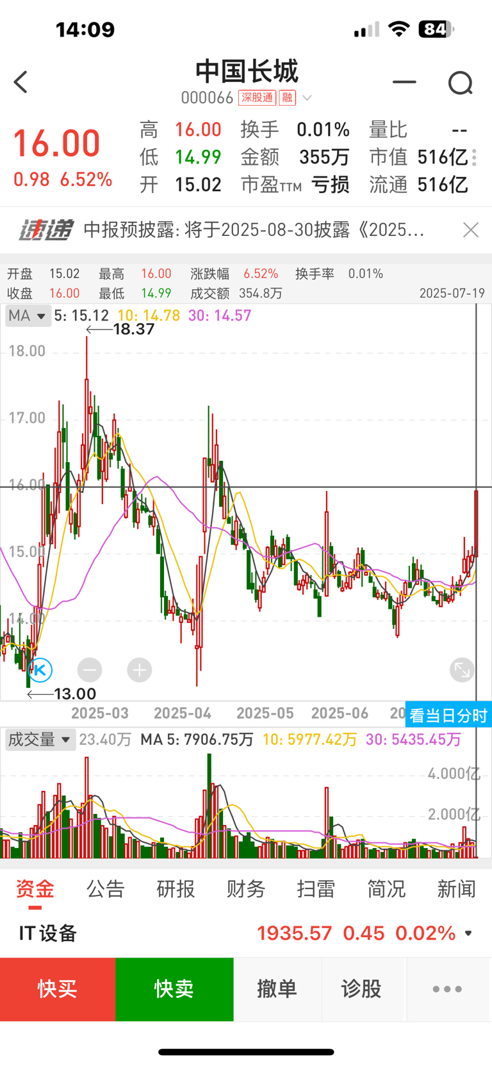Tap the back arrow icon
The image size is (492, 1066).
pos(20,82)
